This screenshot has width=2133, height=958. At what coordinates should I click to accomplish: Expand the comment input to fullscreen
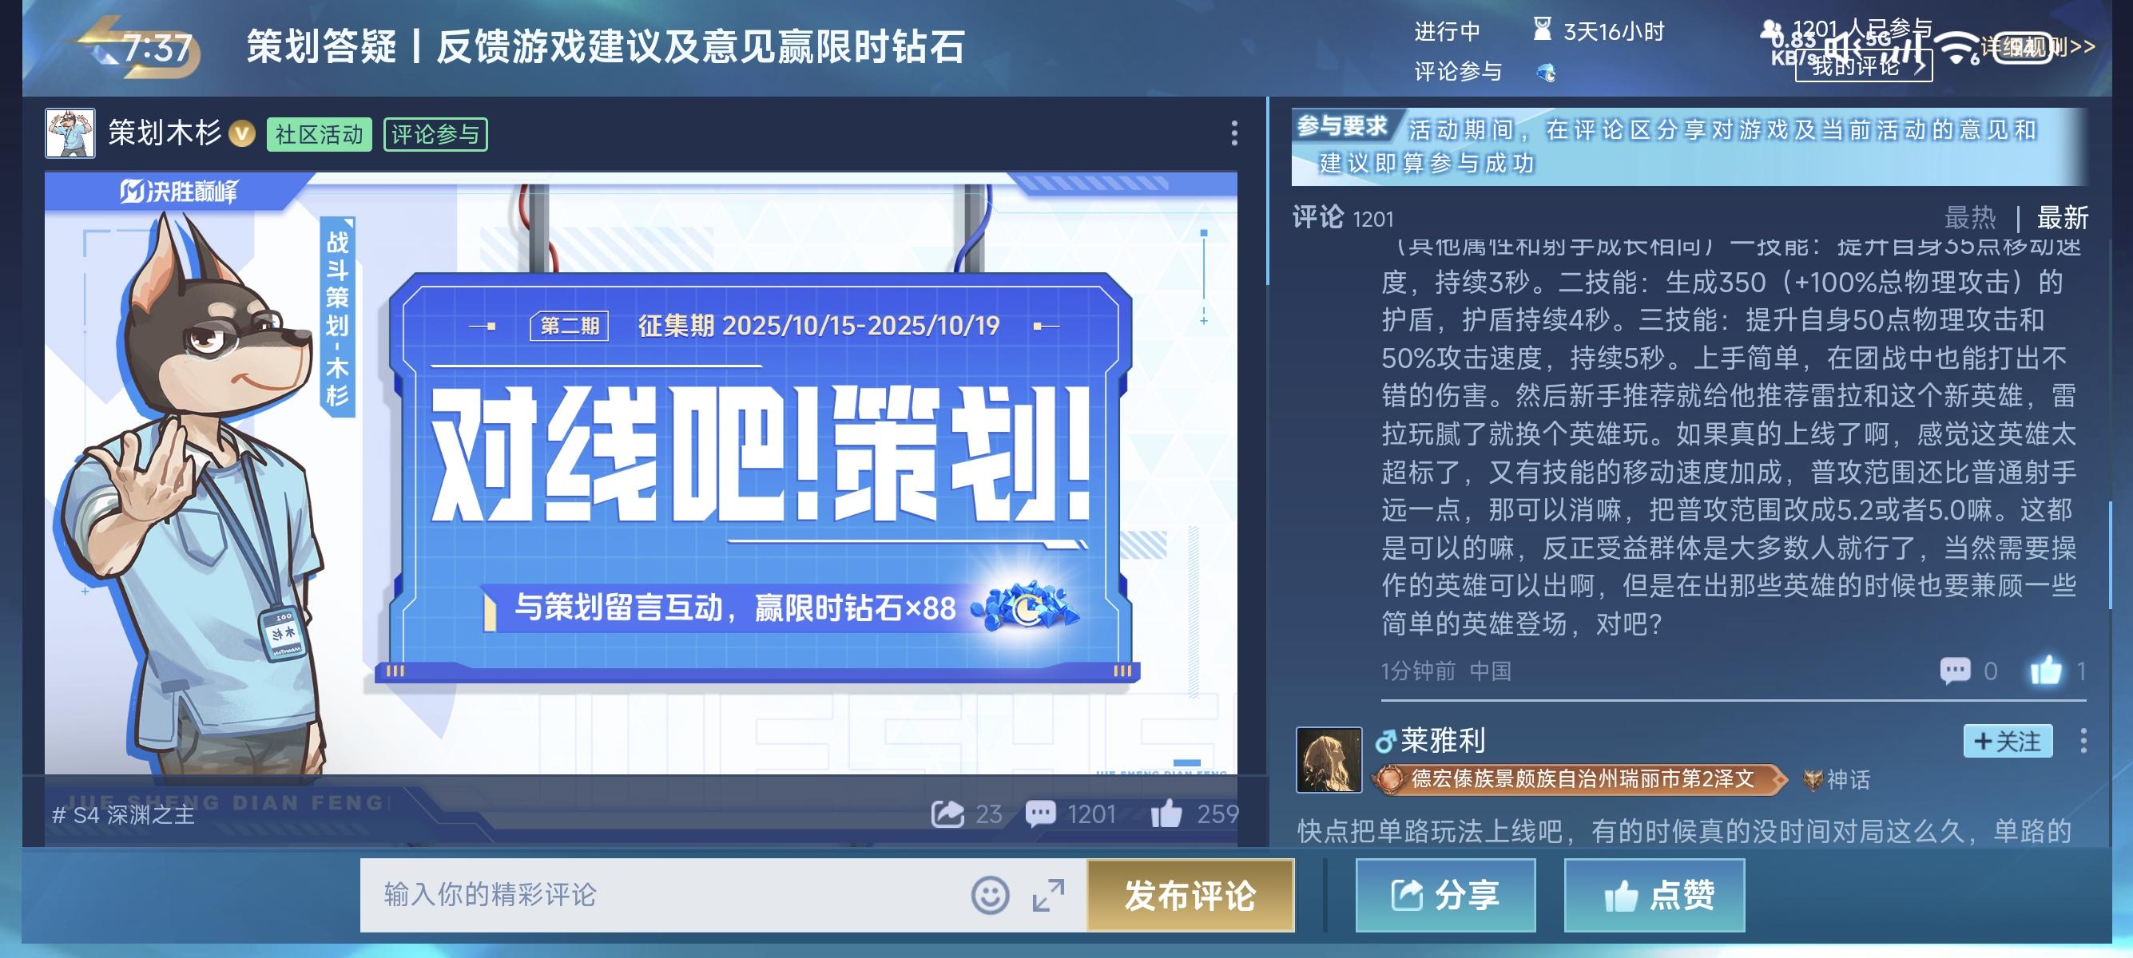coord(1048,895)
